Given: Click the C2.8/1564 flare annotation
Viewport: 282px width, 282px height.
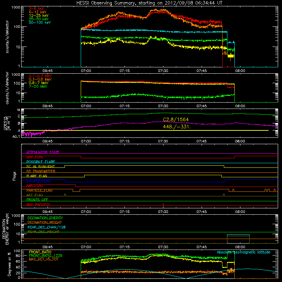Looking at the screenshot, I should tap(176, 119).
